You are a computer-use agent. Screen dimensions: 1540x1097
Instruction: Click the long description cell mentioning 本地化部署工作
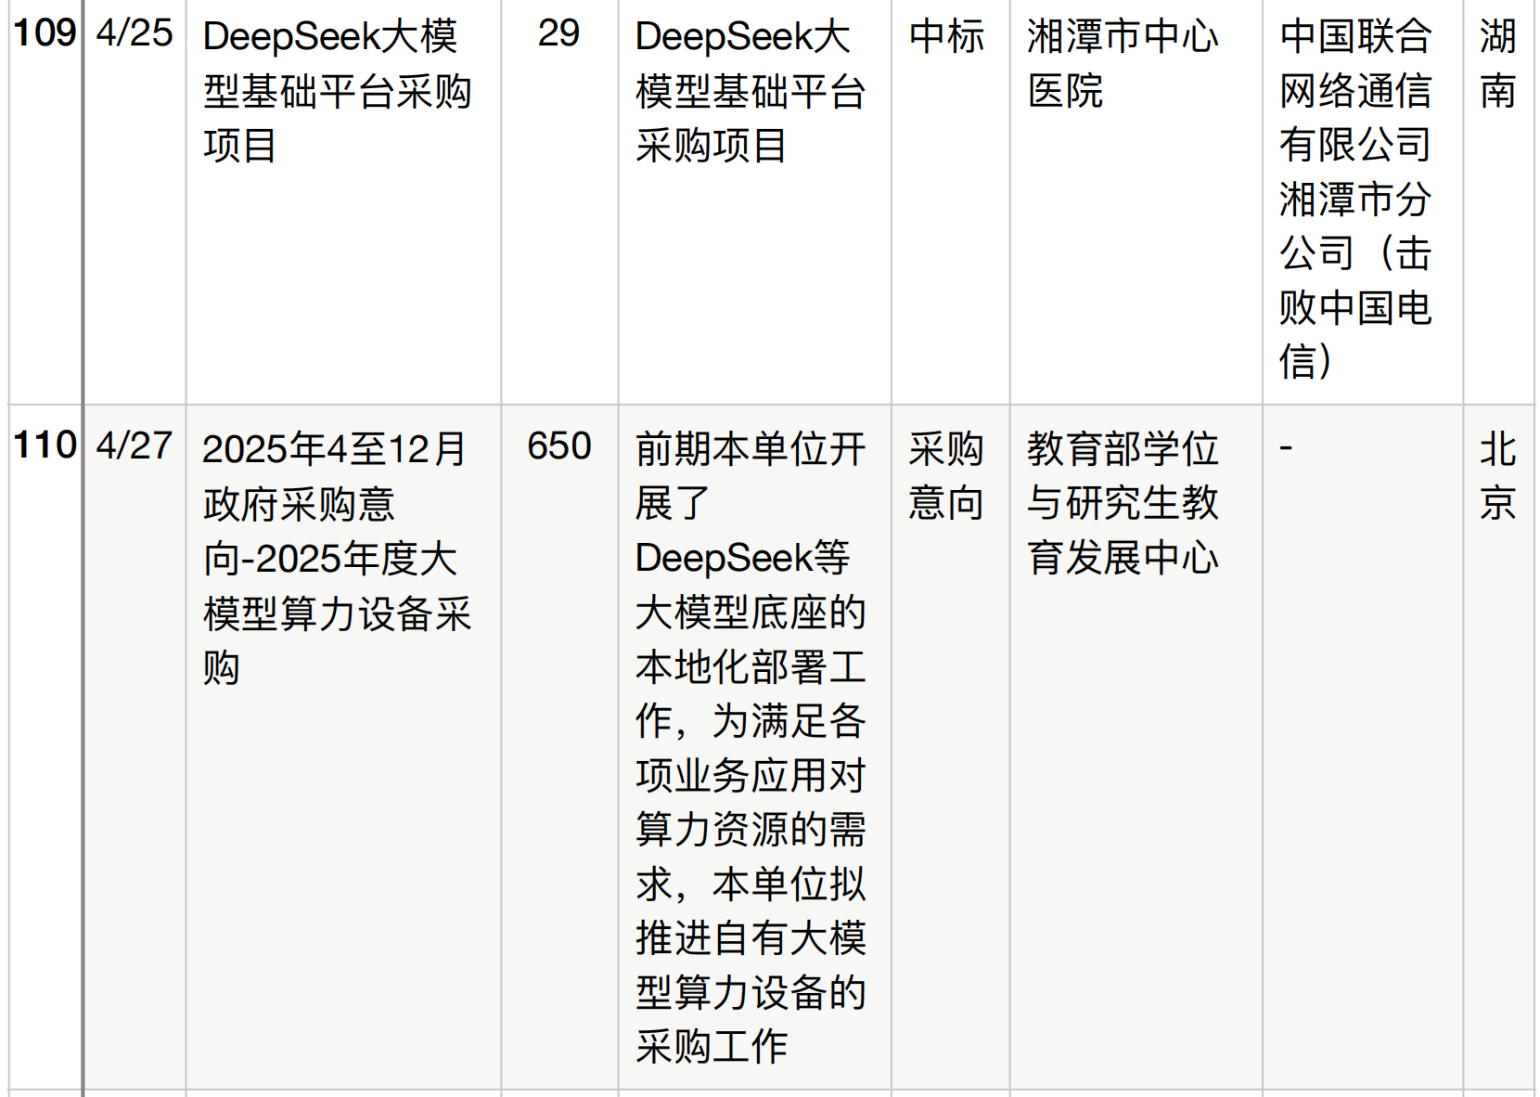coord(751,742)
